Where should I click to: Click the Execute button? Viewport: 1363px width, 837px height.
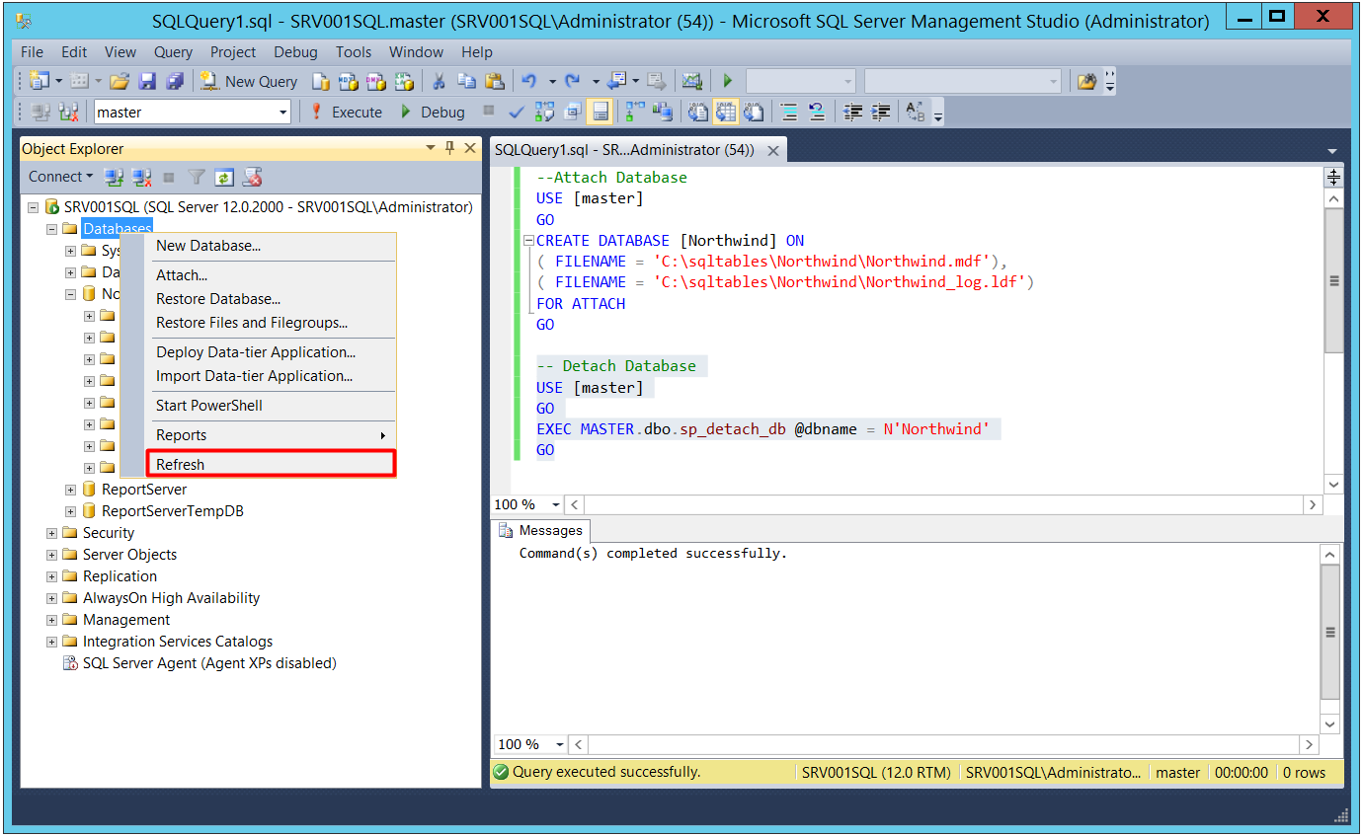point(346,112)
